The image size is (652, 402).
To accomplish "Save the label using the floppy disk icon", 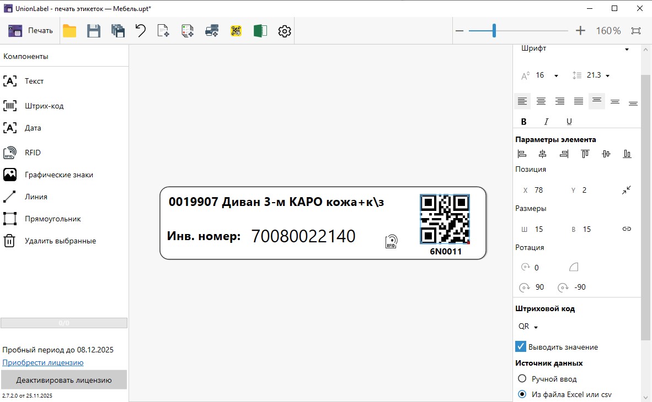I will [x=94, y=31].
